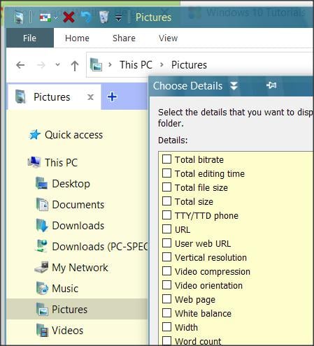Image resolution: width=314 pixels, height=346 pixels.
Task: Click the red X delete icon
Action: 69,17
